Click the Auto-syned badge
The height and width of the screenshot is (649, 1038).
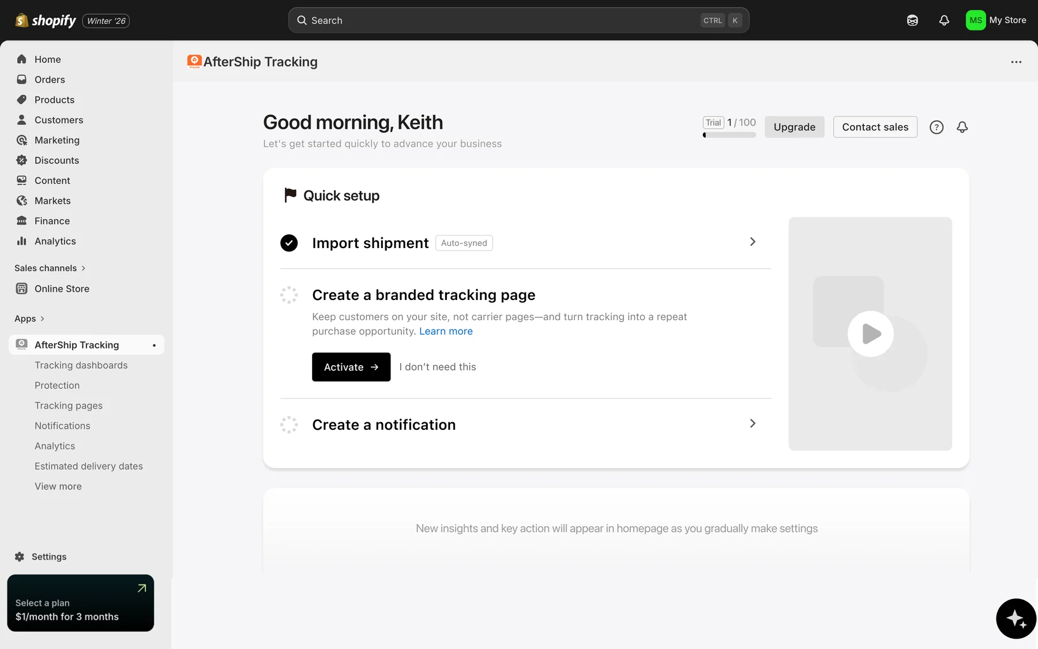coord(464,243)
